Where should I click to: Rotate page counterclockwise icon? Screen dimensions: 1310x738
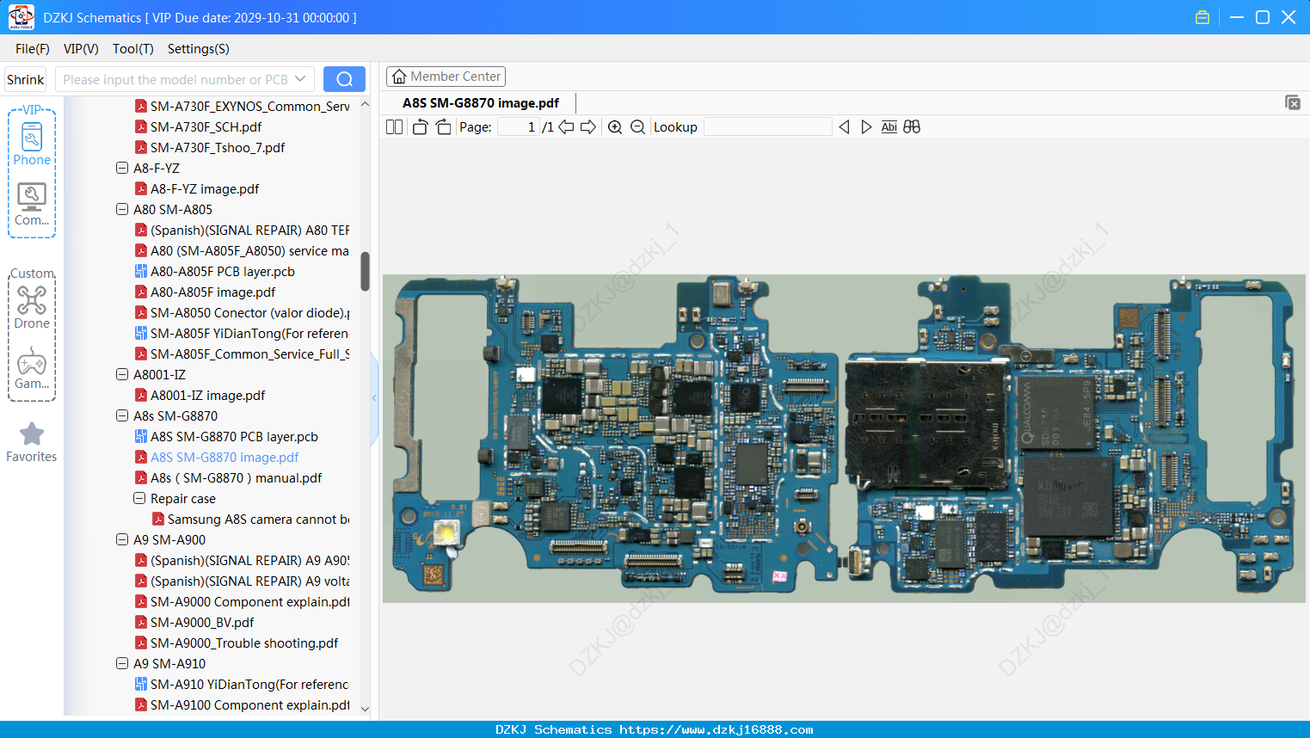[x=420, y=126]
